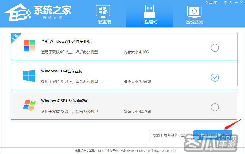Select the U盘启动 USB drive icon

(x=149, y=12)
